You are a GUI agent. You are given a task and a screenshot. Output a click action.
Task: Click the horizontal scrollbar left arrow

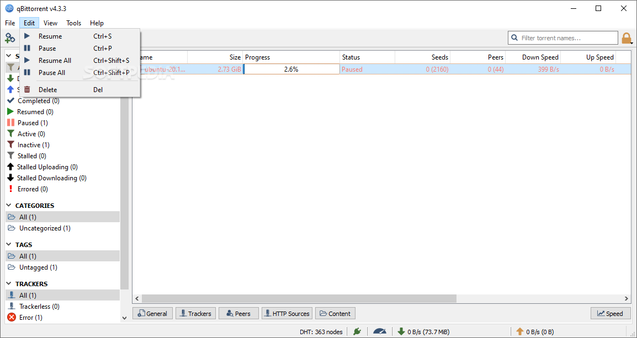point(137,299)
